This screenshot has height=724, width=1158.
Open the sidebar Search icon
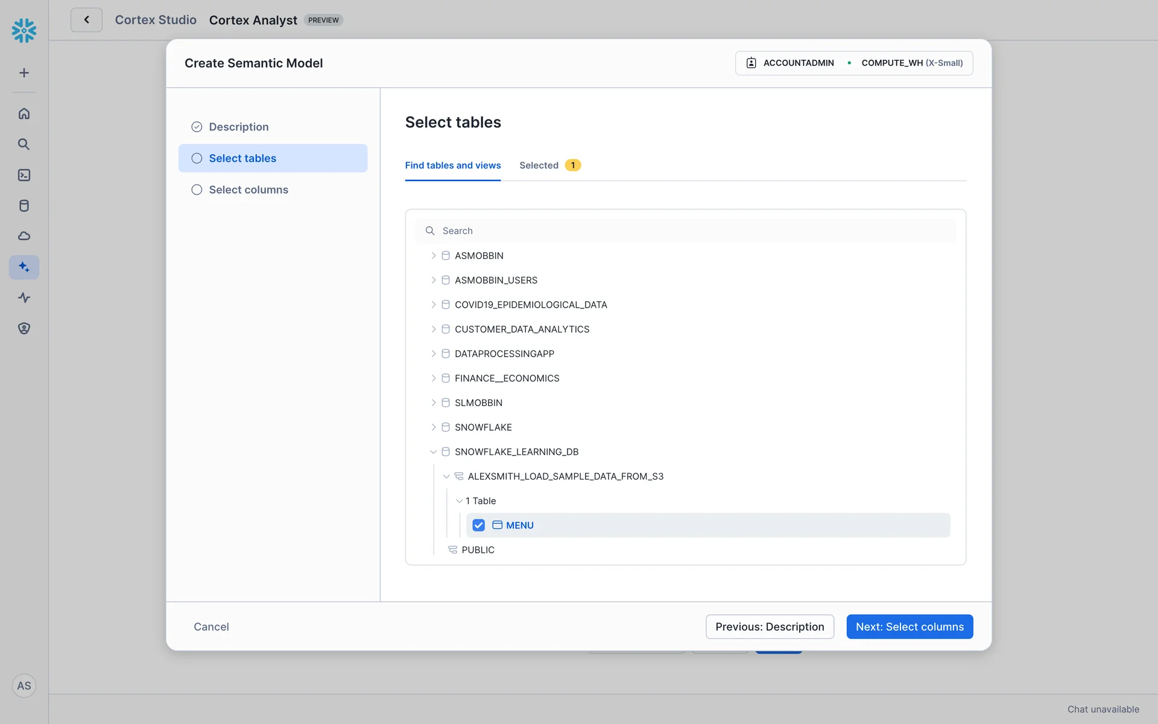24,144
